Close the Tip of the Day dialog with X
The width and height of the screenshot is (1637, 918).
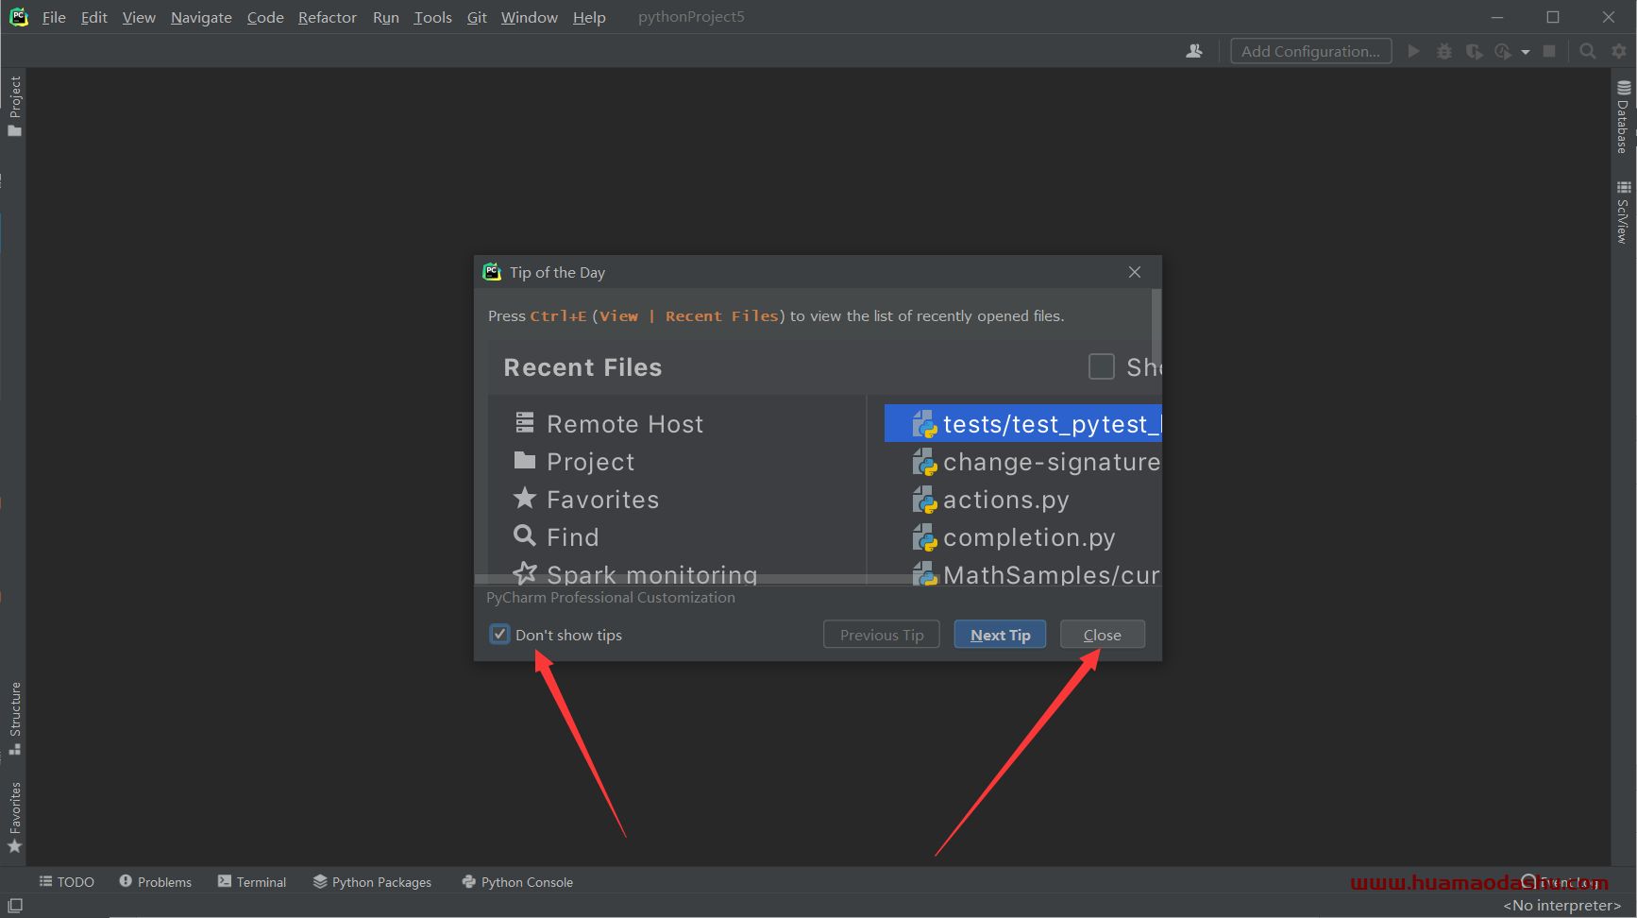click(1135, 272)
